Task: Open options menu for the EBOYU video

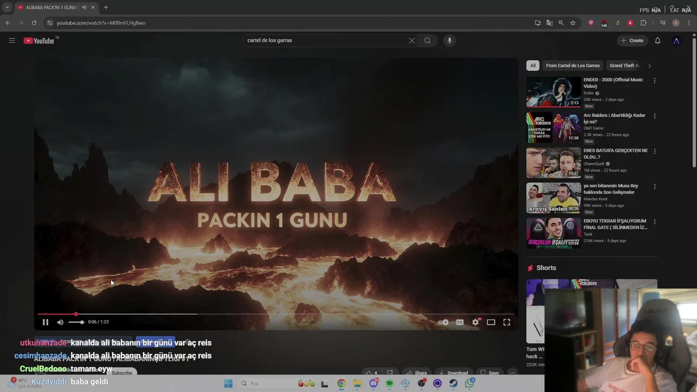Action: coord(655,222)
